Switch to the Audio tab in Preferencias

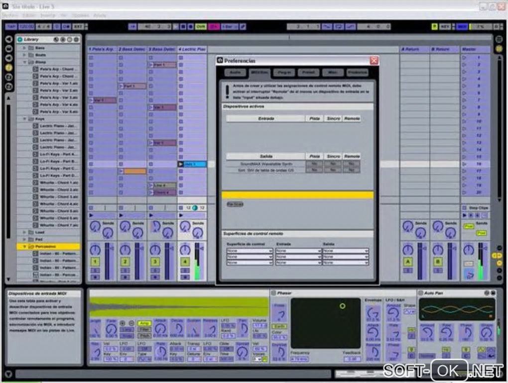235,73
